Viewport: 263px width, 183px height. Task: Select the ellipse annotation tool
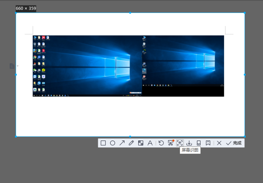(112, 143)
